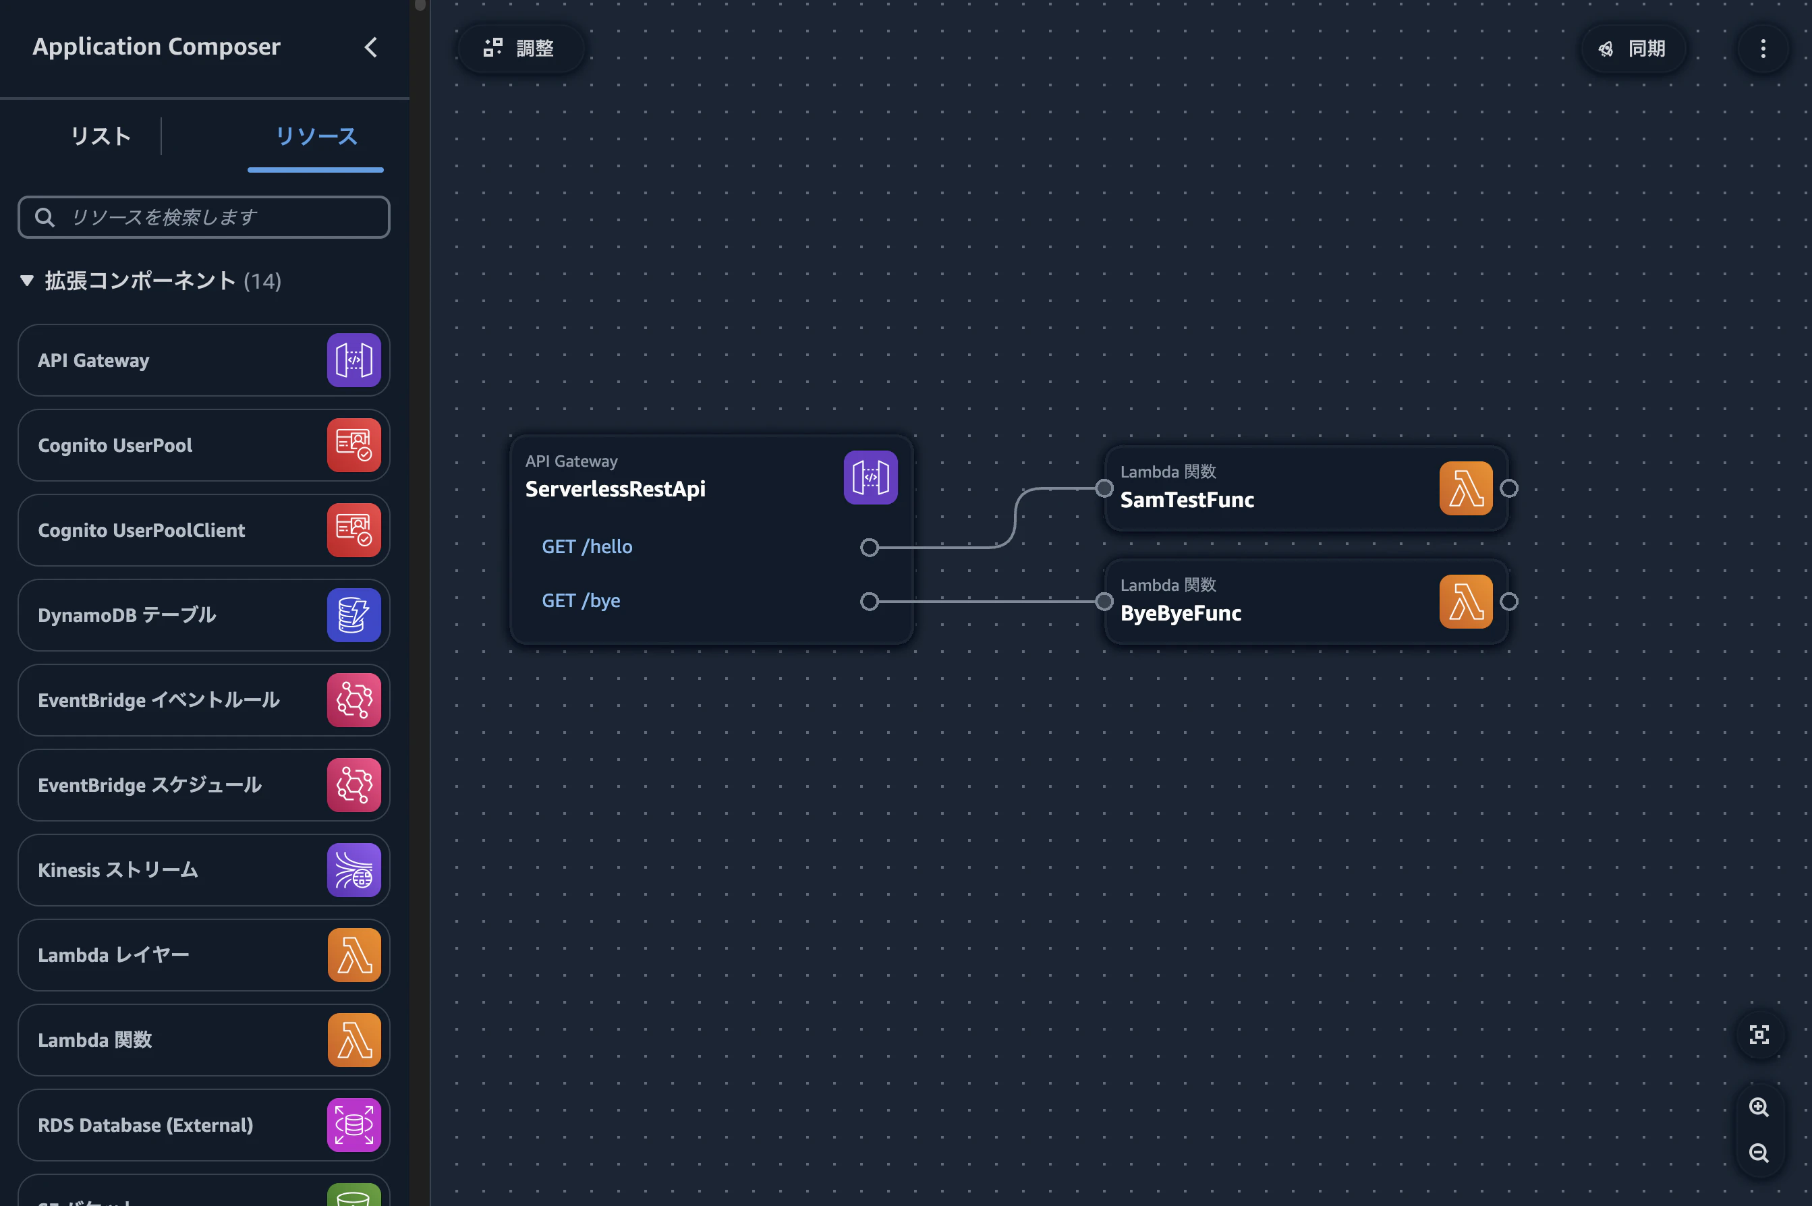Select the Cognito UserPool resource card
This screenshot has width=1812, height=1206.
click(x=204, y=445)
